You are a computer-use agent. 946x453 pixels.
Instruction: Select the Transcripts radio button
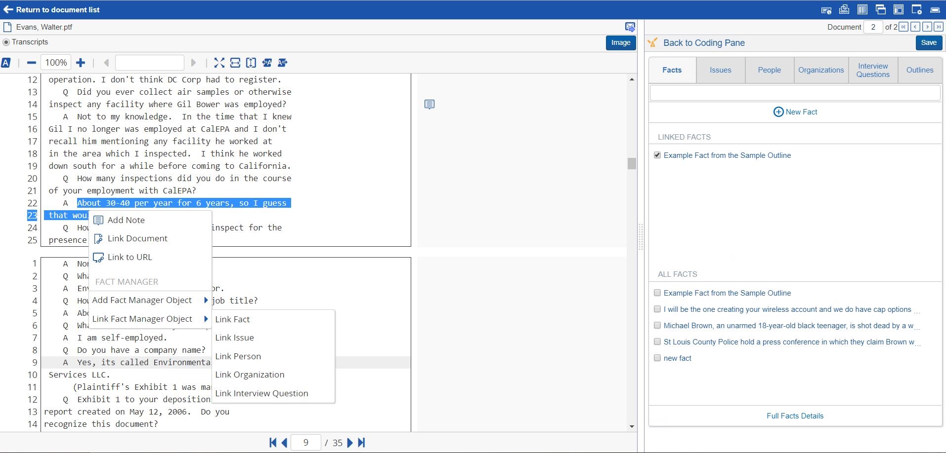point(6,42)
